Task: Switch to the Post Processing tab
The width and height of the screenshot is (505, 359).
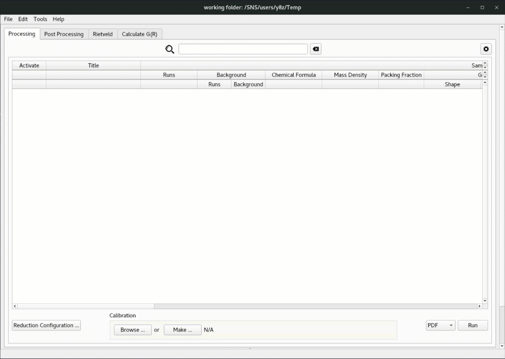Action: (x=64, y=34)
